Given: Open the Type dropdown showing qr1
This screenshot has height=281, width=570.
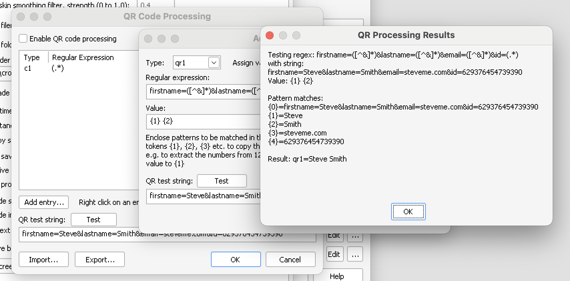Looking at the screenshot, I should (x=214, y=63).
